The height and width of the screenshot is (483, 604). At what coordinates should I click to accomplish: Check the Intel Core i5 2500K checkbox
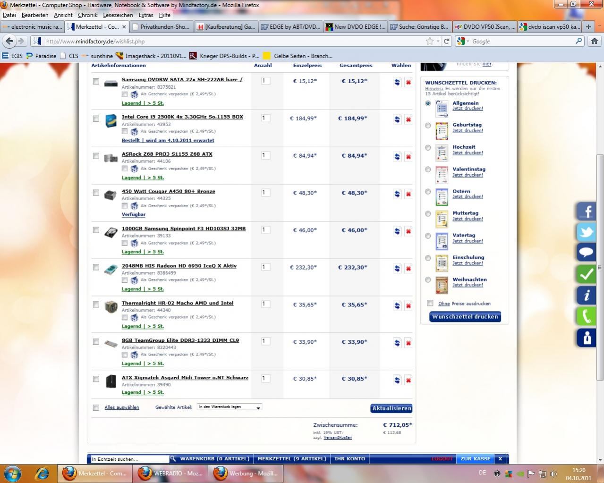[x=96, y=119]
